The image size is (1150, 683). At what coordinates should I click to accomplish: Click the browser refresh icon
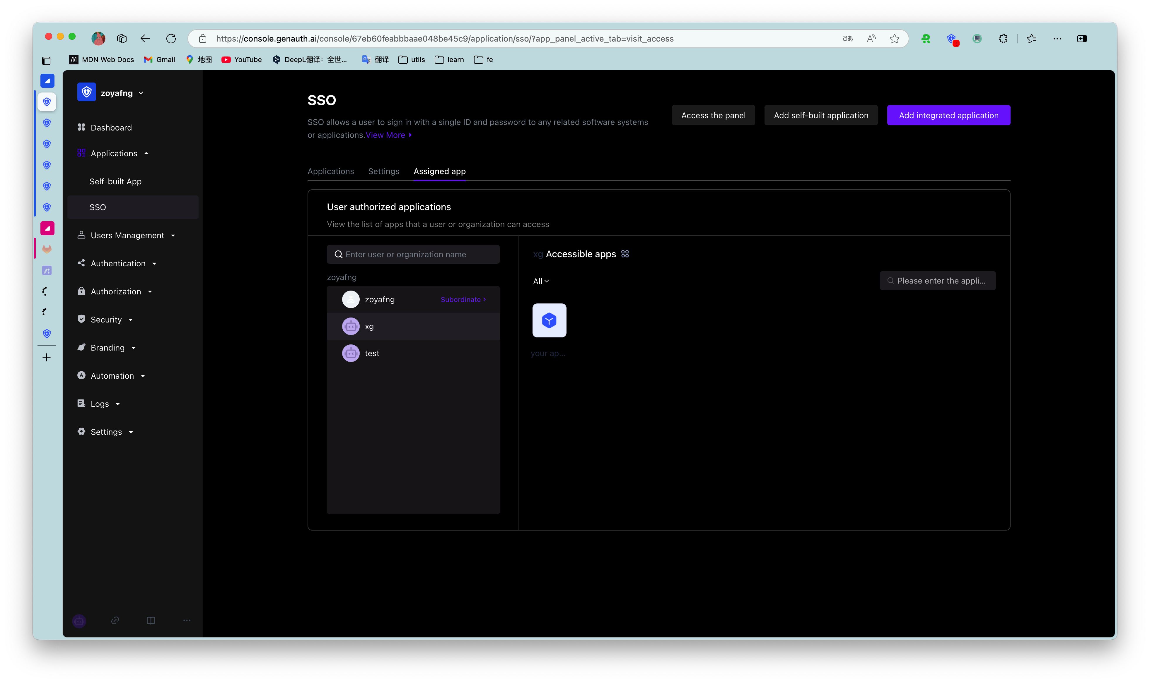(x=171, y=39)
